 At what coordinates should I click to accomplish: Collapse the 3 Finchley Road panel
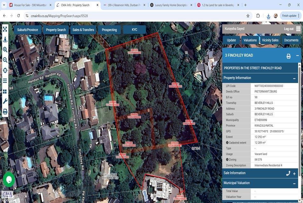(297, 55)
